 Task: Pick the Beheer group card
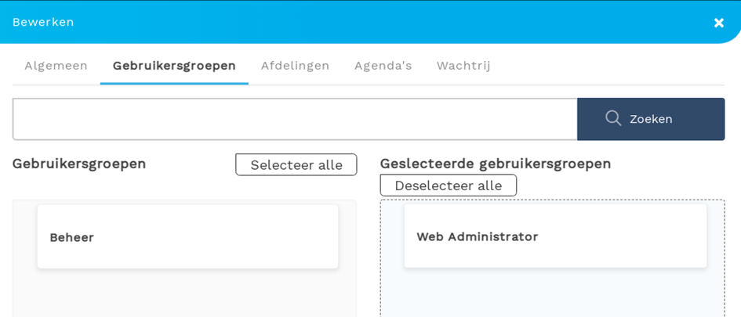click(187, 237)
